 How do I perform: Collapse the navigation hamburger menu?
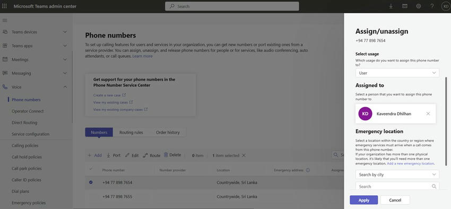coord(5,20)
